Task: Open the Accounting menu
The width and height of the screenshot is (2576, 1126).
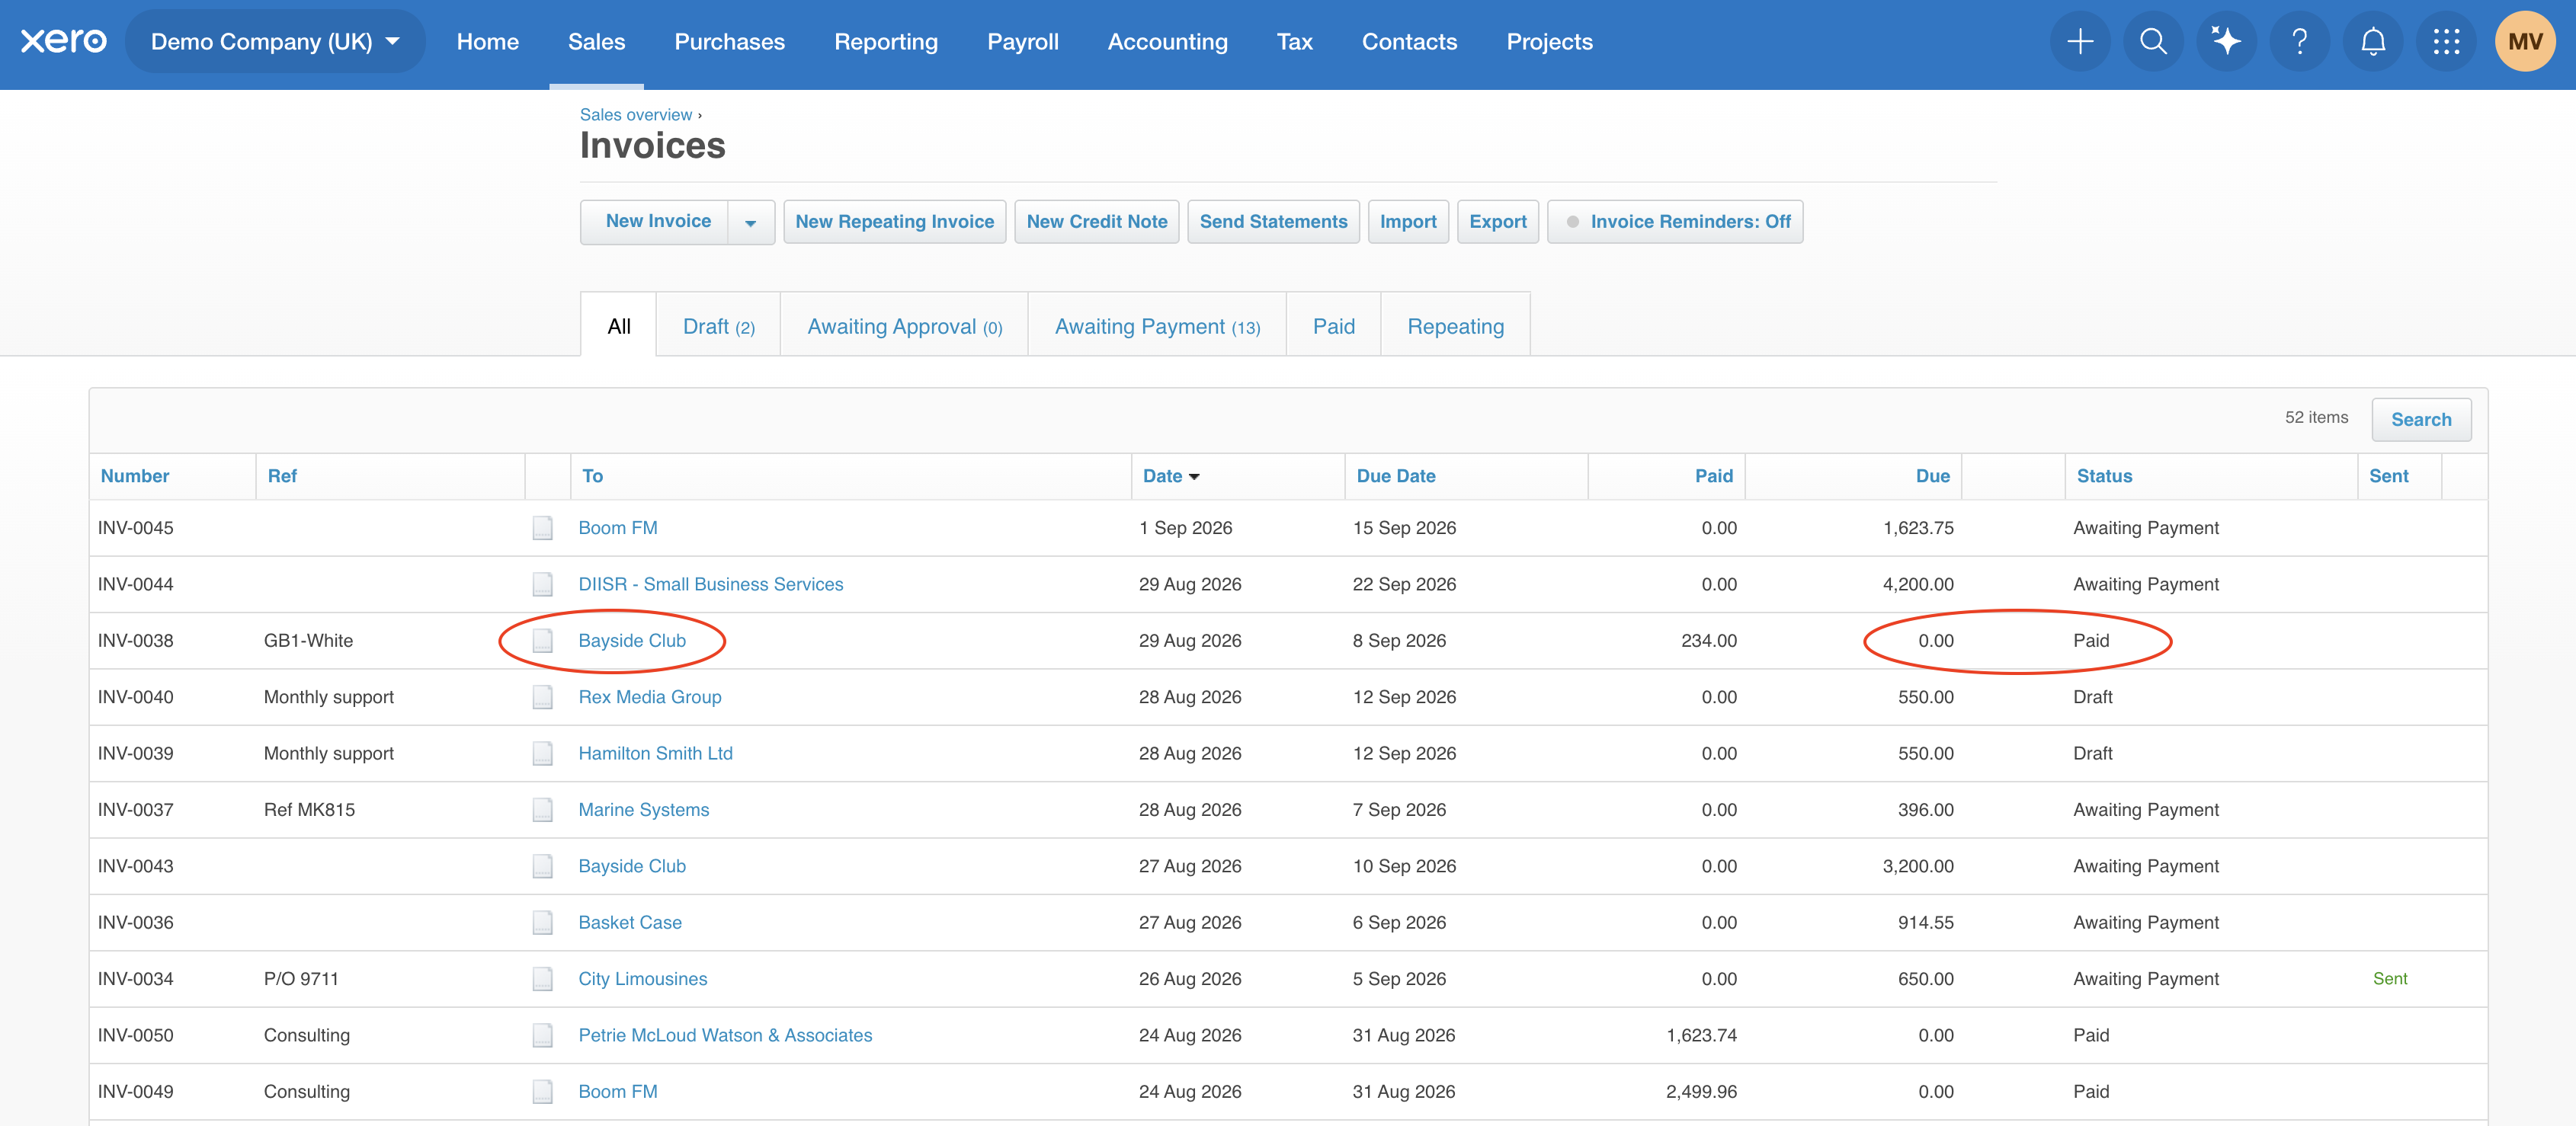Action: point(1167,41)
